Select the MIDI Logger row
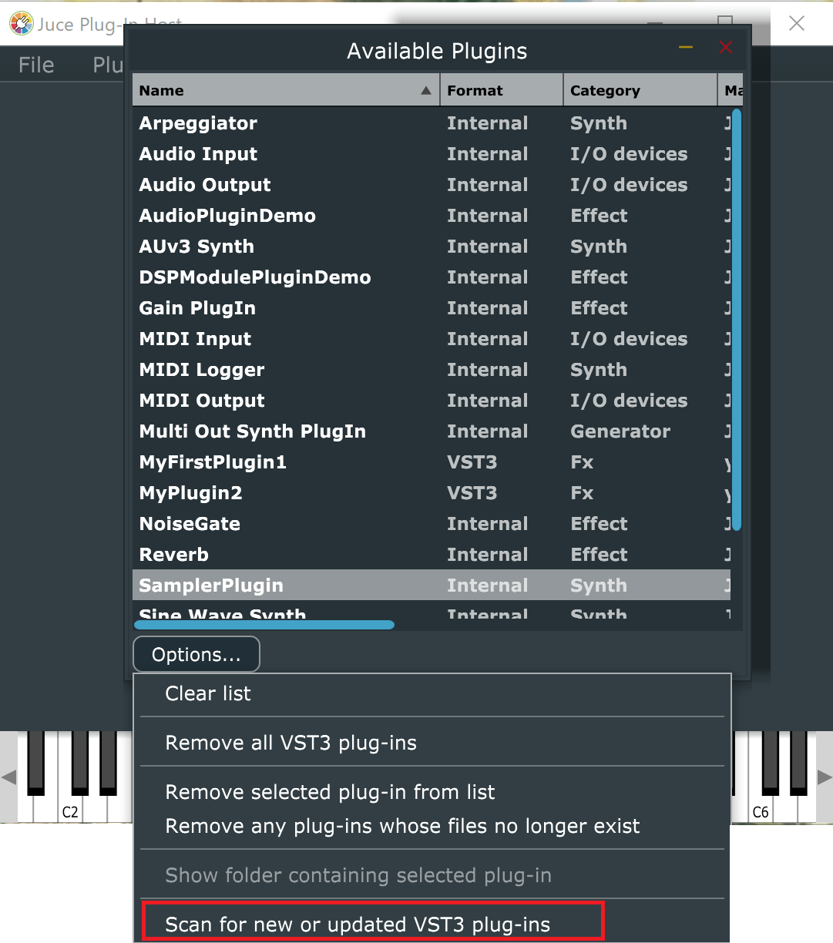 (x=432, y=370)
